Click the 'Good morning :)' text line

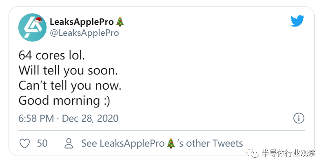[64, 101]
